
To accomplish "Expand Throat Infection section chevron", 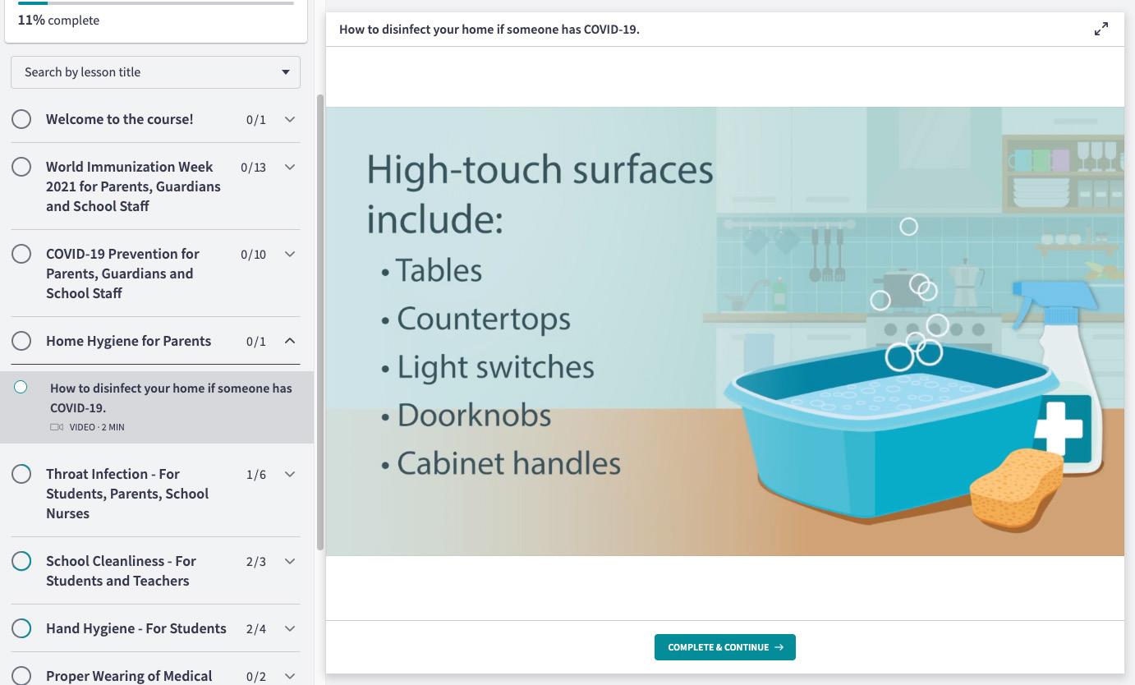I will point(290,474).
